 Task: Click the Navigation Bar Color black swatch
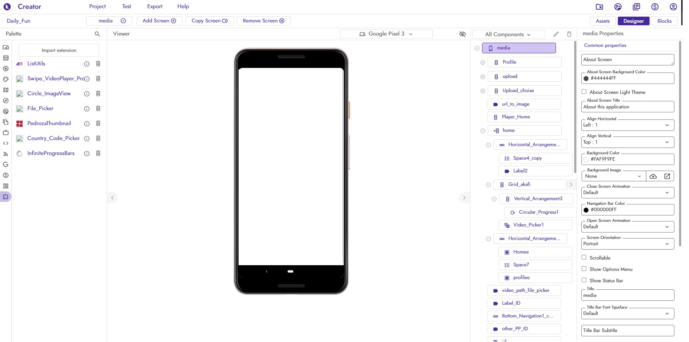586,210
